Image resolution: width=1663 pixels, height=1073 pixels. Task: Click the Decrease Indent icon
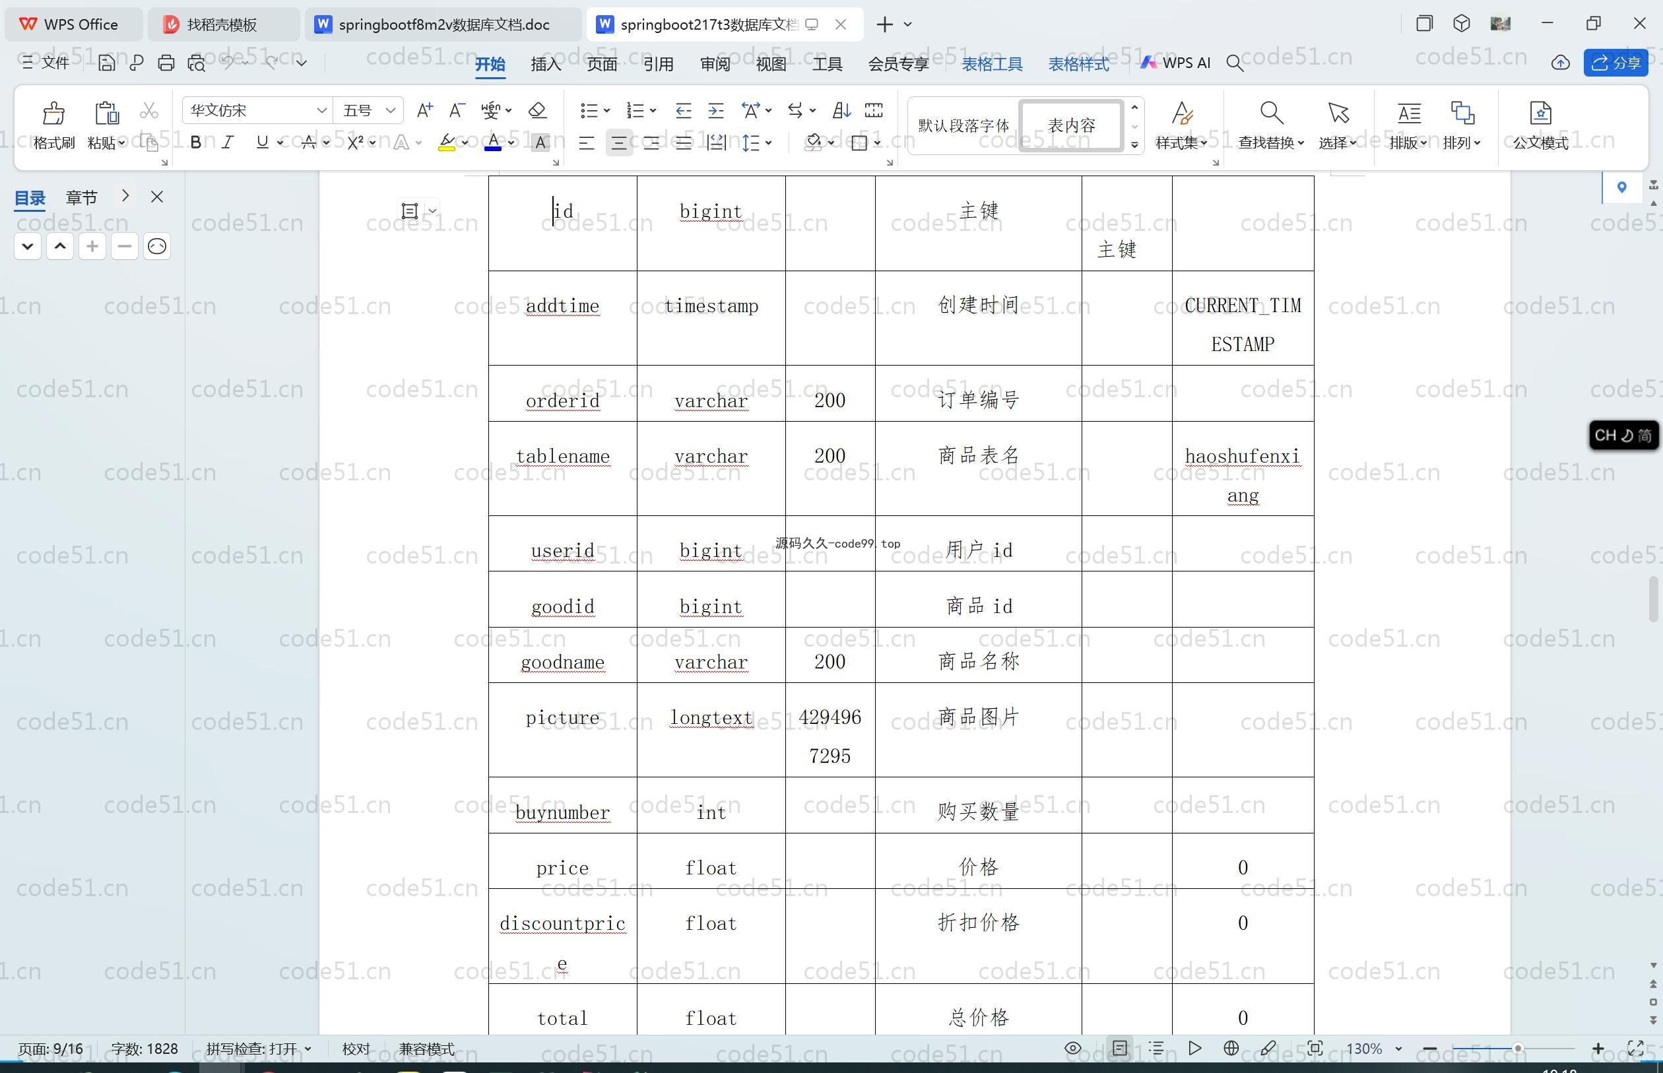point(684,110)
